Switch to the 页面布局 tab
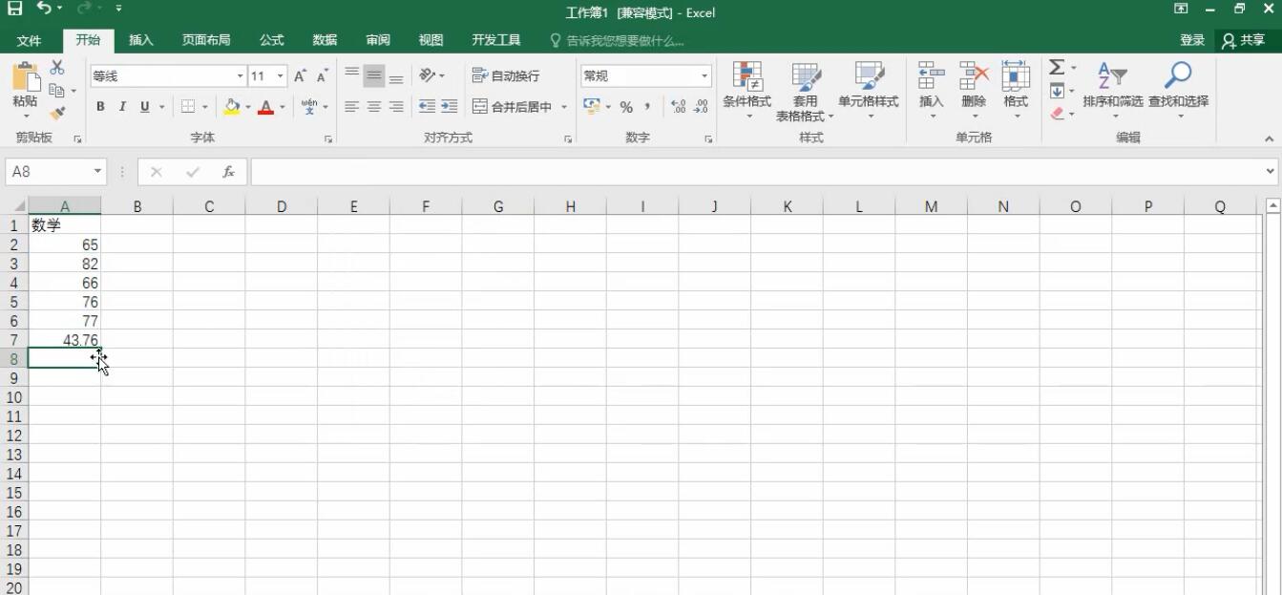The width and height of the screenshot is (1282, 595). pos(206,40)
